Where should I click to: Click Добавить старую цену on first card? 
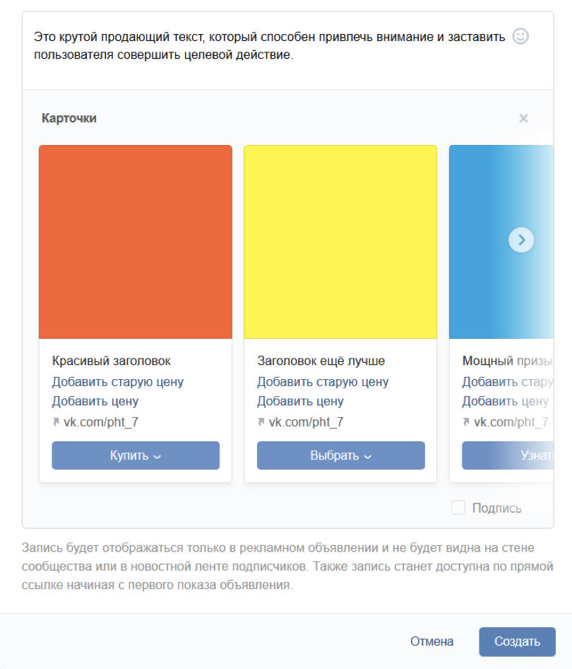point(118,381)
